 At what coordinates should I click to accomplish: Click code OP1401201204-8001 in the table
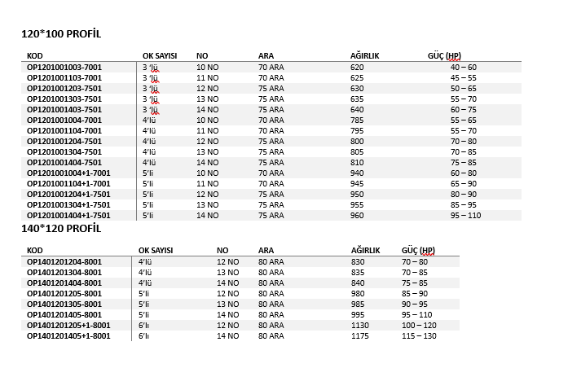pyautogui.click(x=64, y=261)
